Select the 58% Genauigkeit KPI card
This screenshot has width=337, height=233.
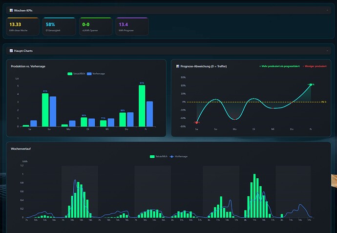[x=59, y=26]
